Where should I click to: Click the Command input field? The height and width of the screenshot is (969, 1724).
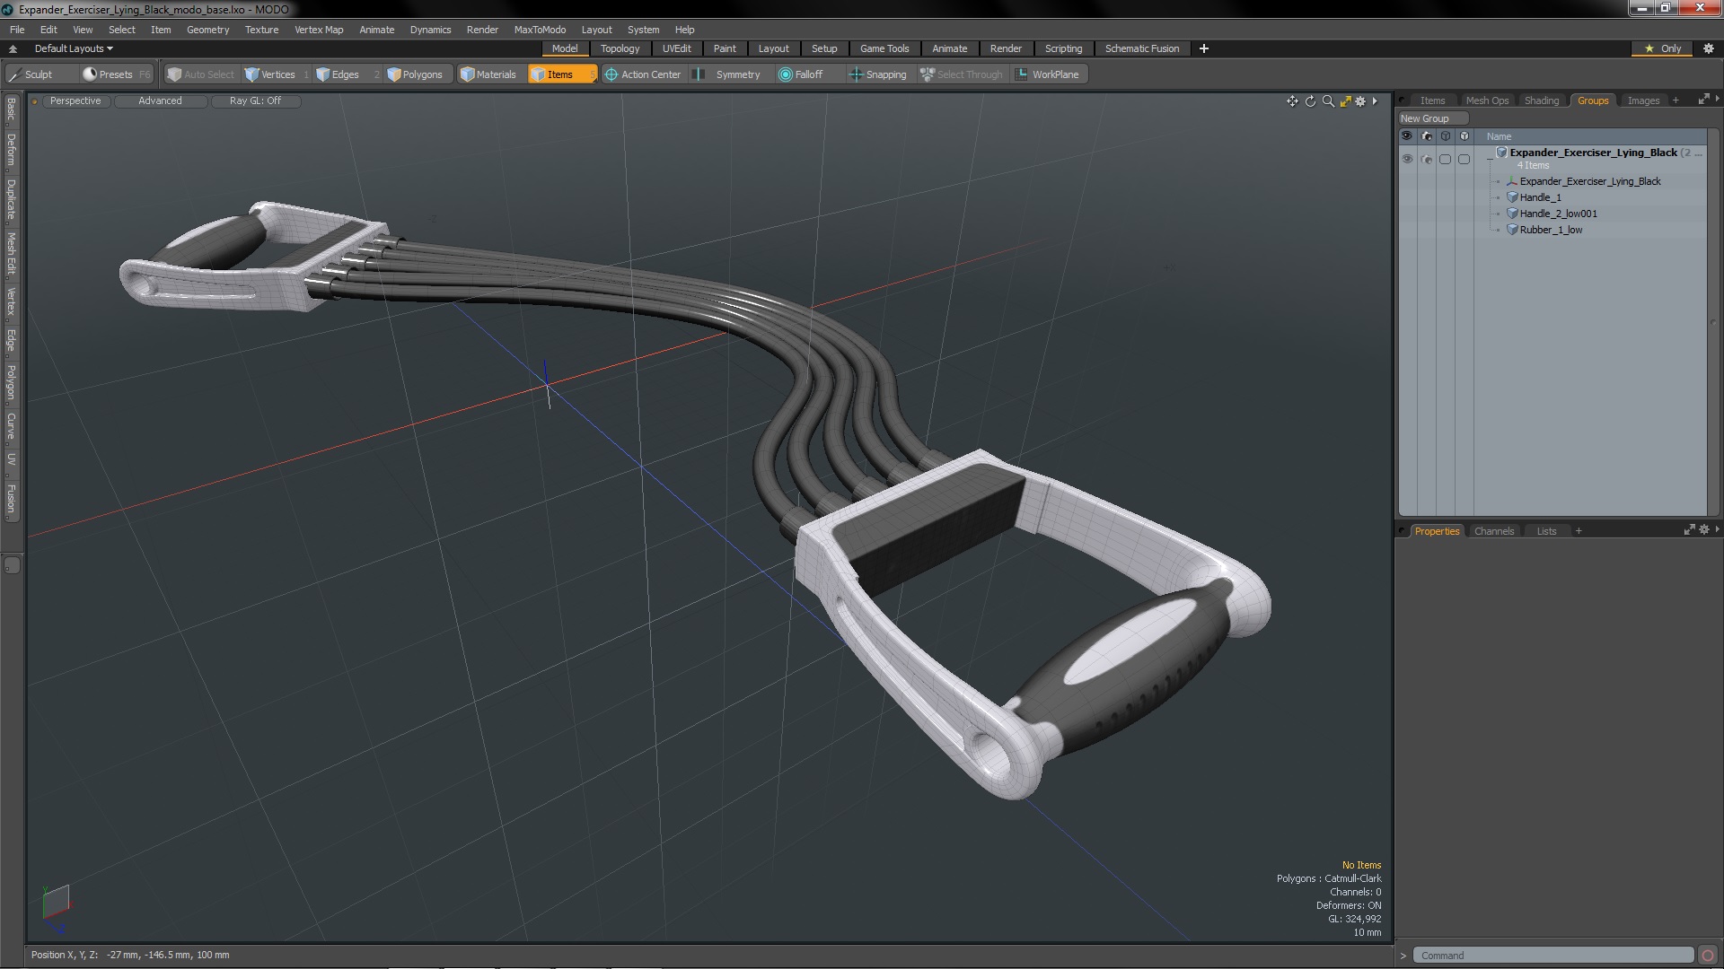1552,956
